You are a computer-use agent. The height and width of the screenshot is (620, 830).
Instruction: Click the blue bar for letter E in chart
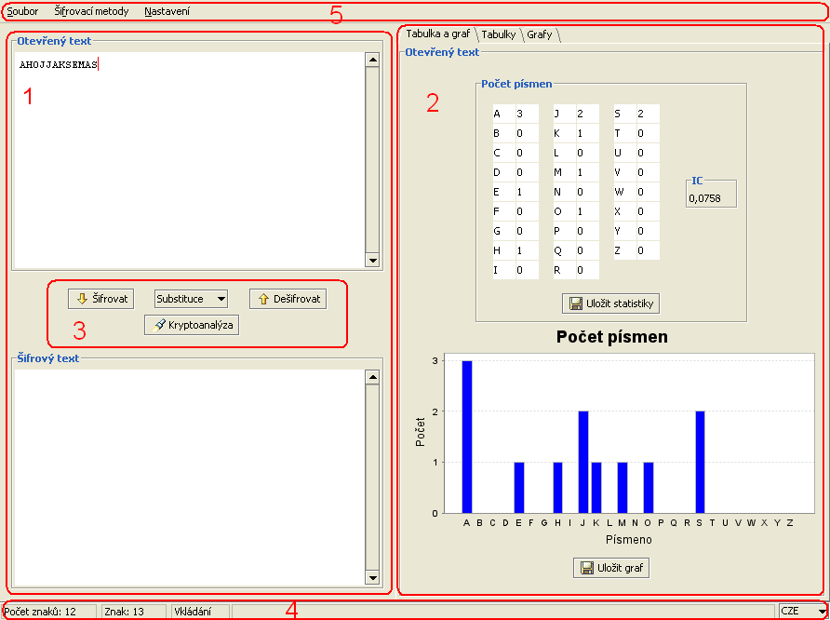pyautogui.click(x=519, y=488)
